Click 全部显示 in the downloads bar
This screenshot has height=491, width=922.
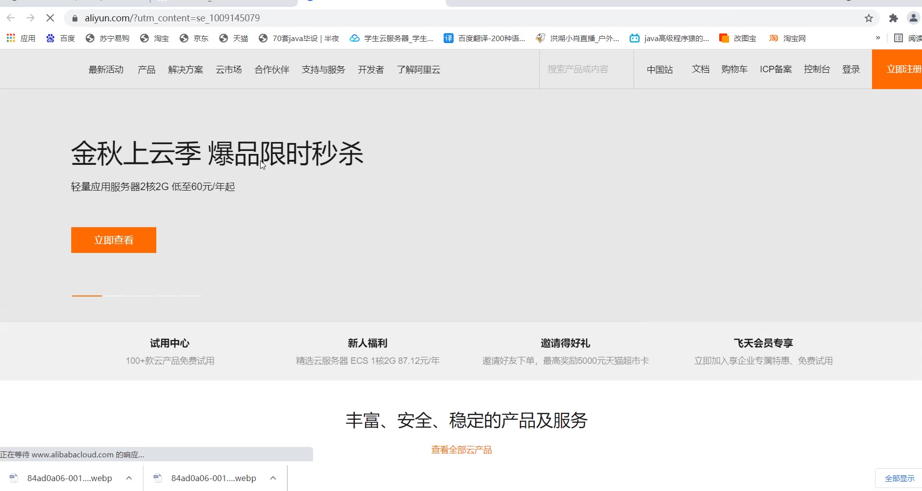click(899, 478)
